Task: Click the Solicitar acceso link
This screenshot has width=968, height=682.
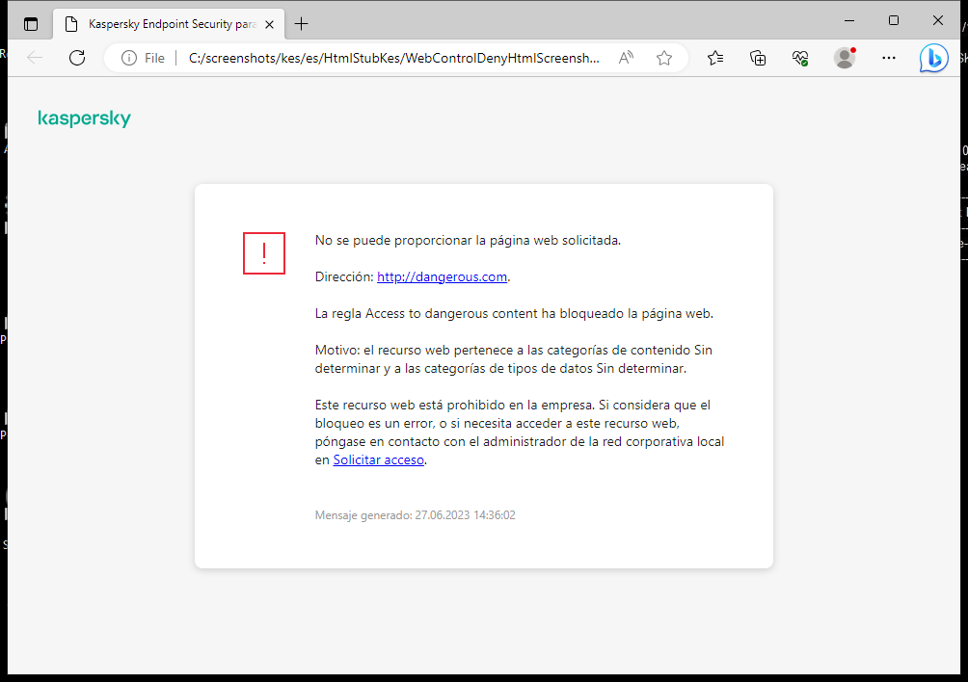Action: pos(378,459)
